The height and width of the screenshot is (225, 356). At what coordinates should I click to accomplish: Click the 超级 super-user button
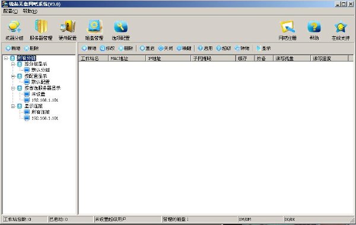[224, 48]
